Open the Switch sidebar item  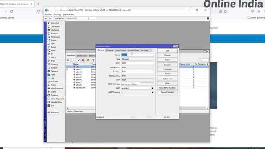click(53, 47)
